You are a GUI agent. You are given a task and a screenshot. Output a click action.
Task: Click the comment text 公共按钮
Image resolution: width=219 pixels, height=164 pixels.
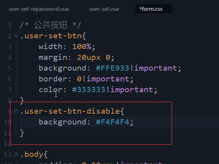[51, 25]
